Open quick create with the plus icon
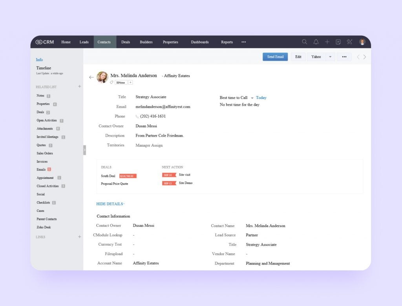402x306 pixels. 327,42
